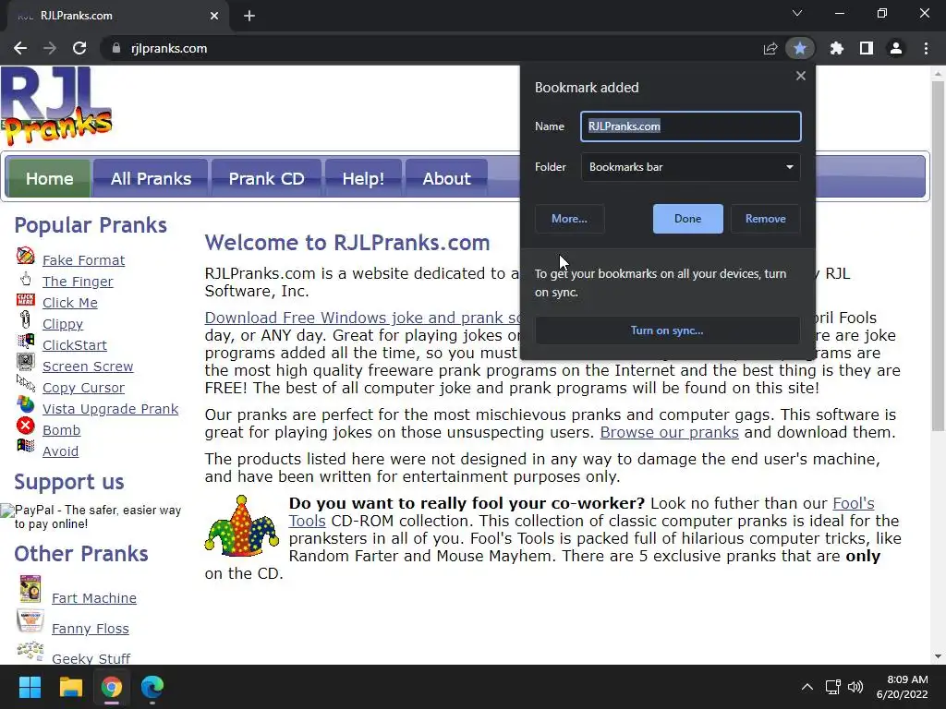This screenshot has height=709, width=946.
Task: Click the Avoid Windows flag icon
Action: pos(25,446)
